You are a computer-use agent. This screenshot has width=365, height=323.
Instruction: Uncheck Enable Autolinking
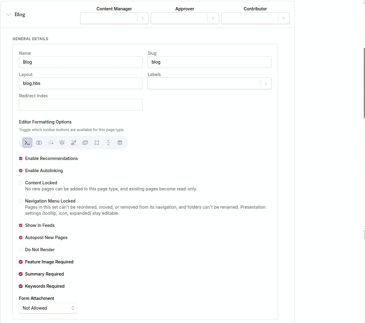point(21,171)
